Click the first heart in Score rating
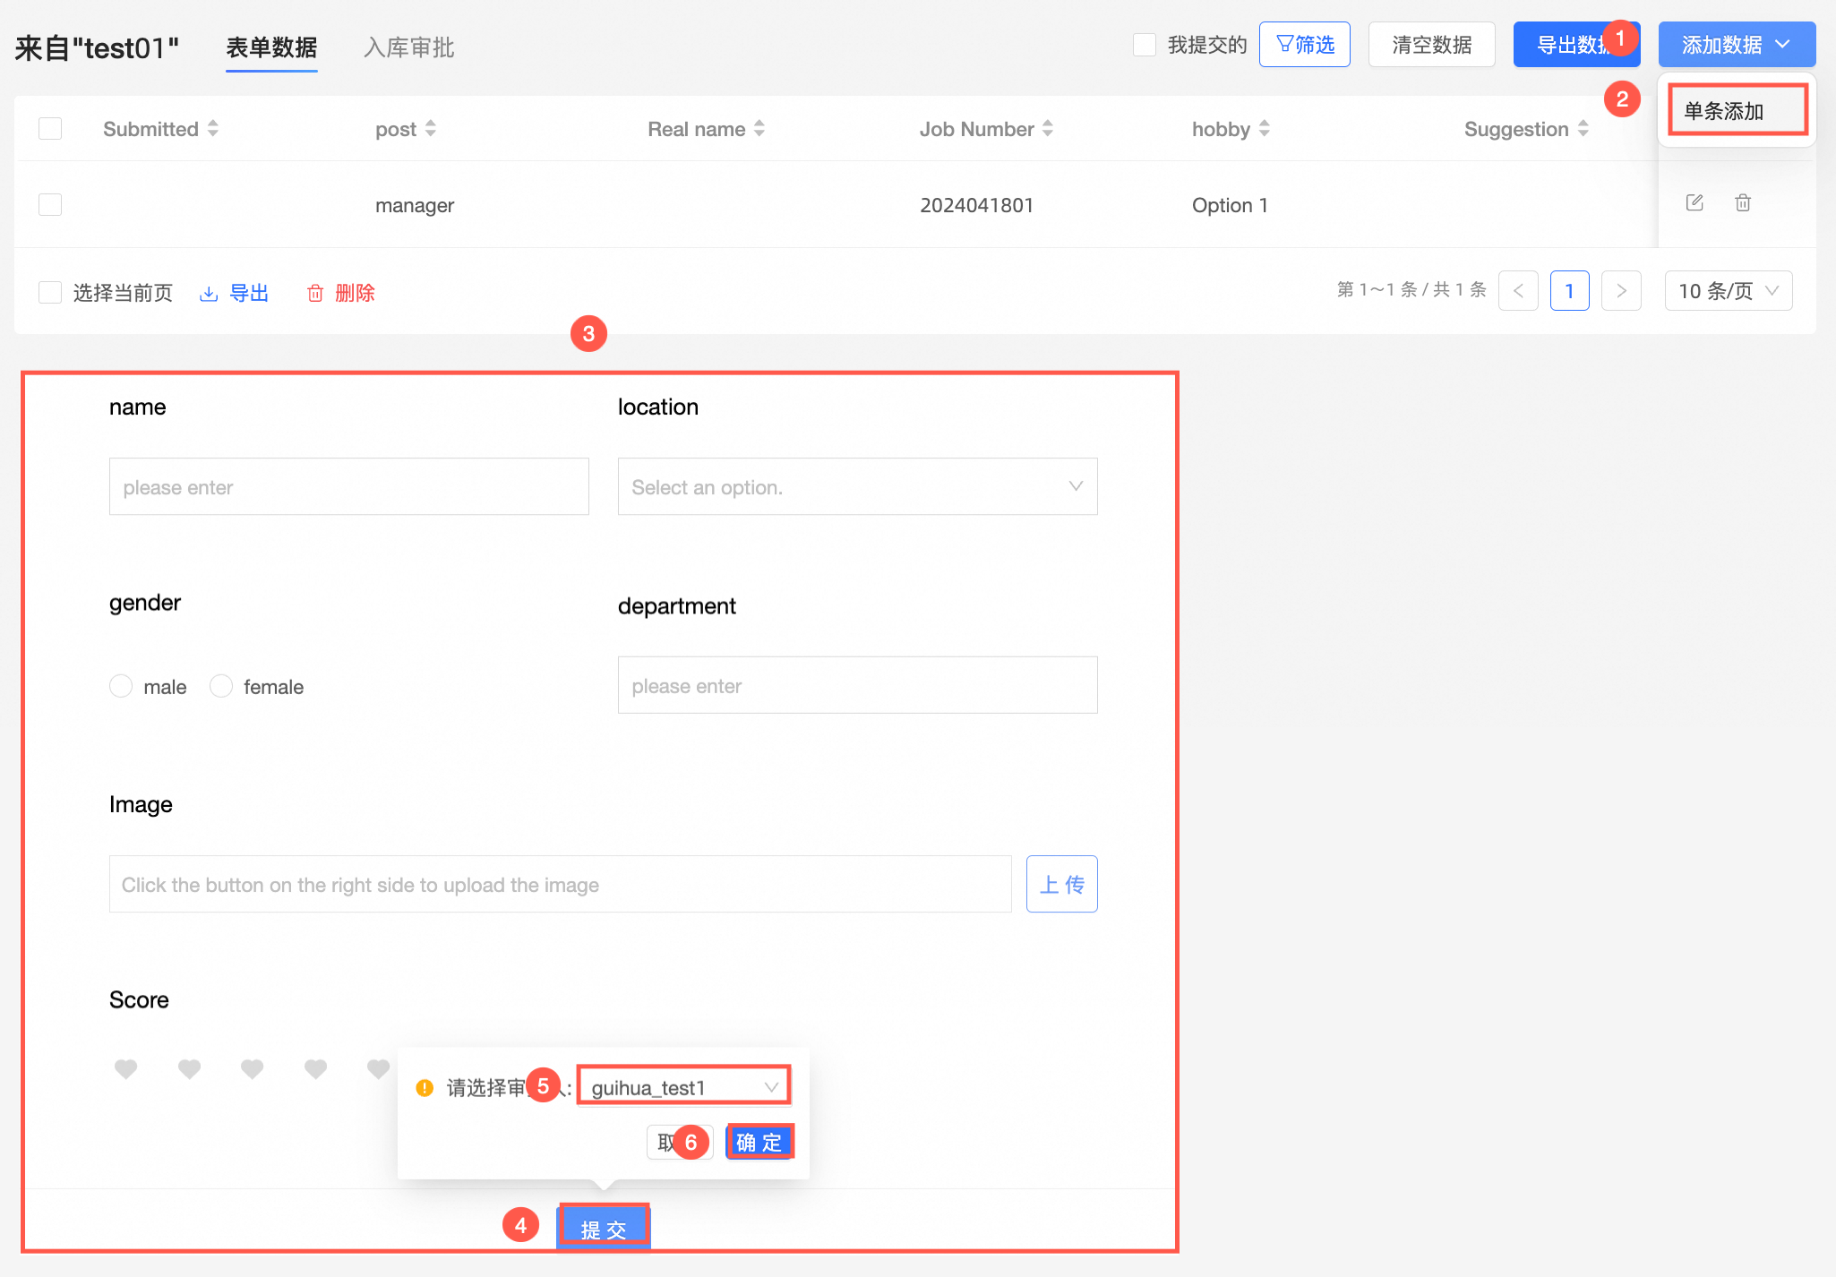This screenshot has height=1277, width=1836. pyautogui.click(x=126, y=1068)
